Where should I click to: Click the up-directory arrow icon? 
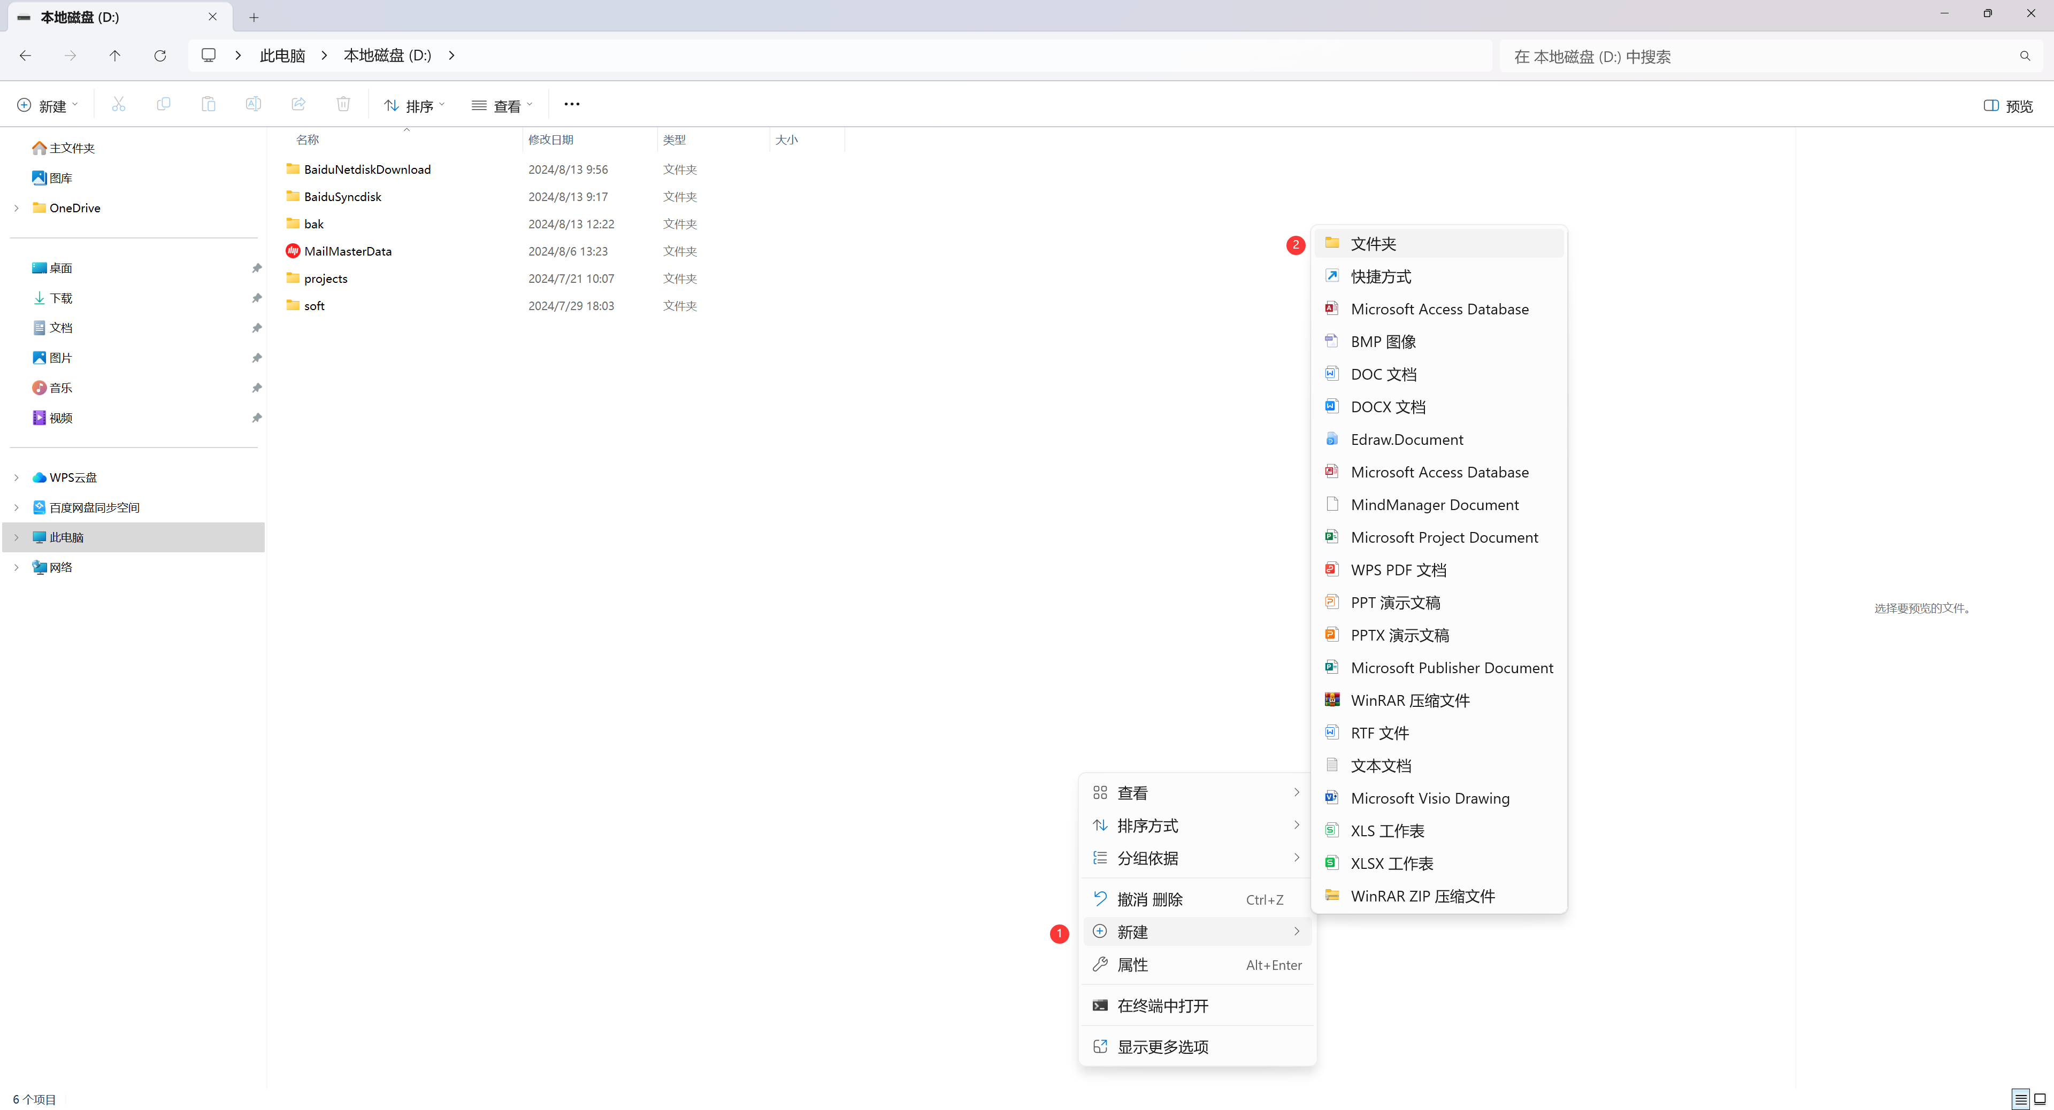click(115, 56)
